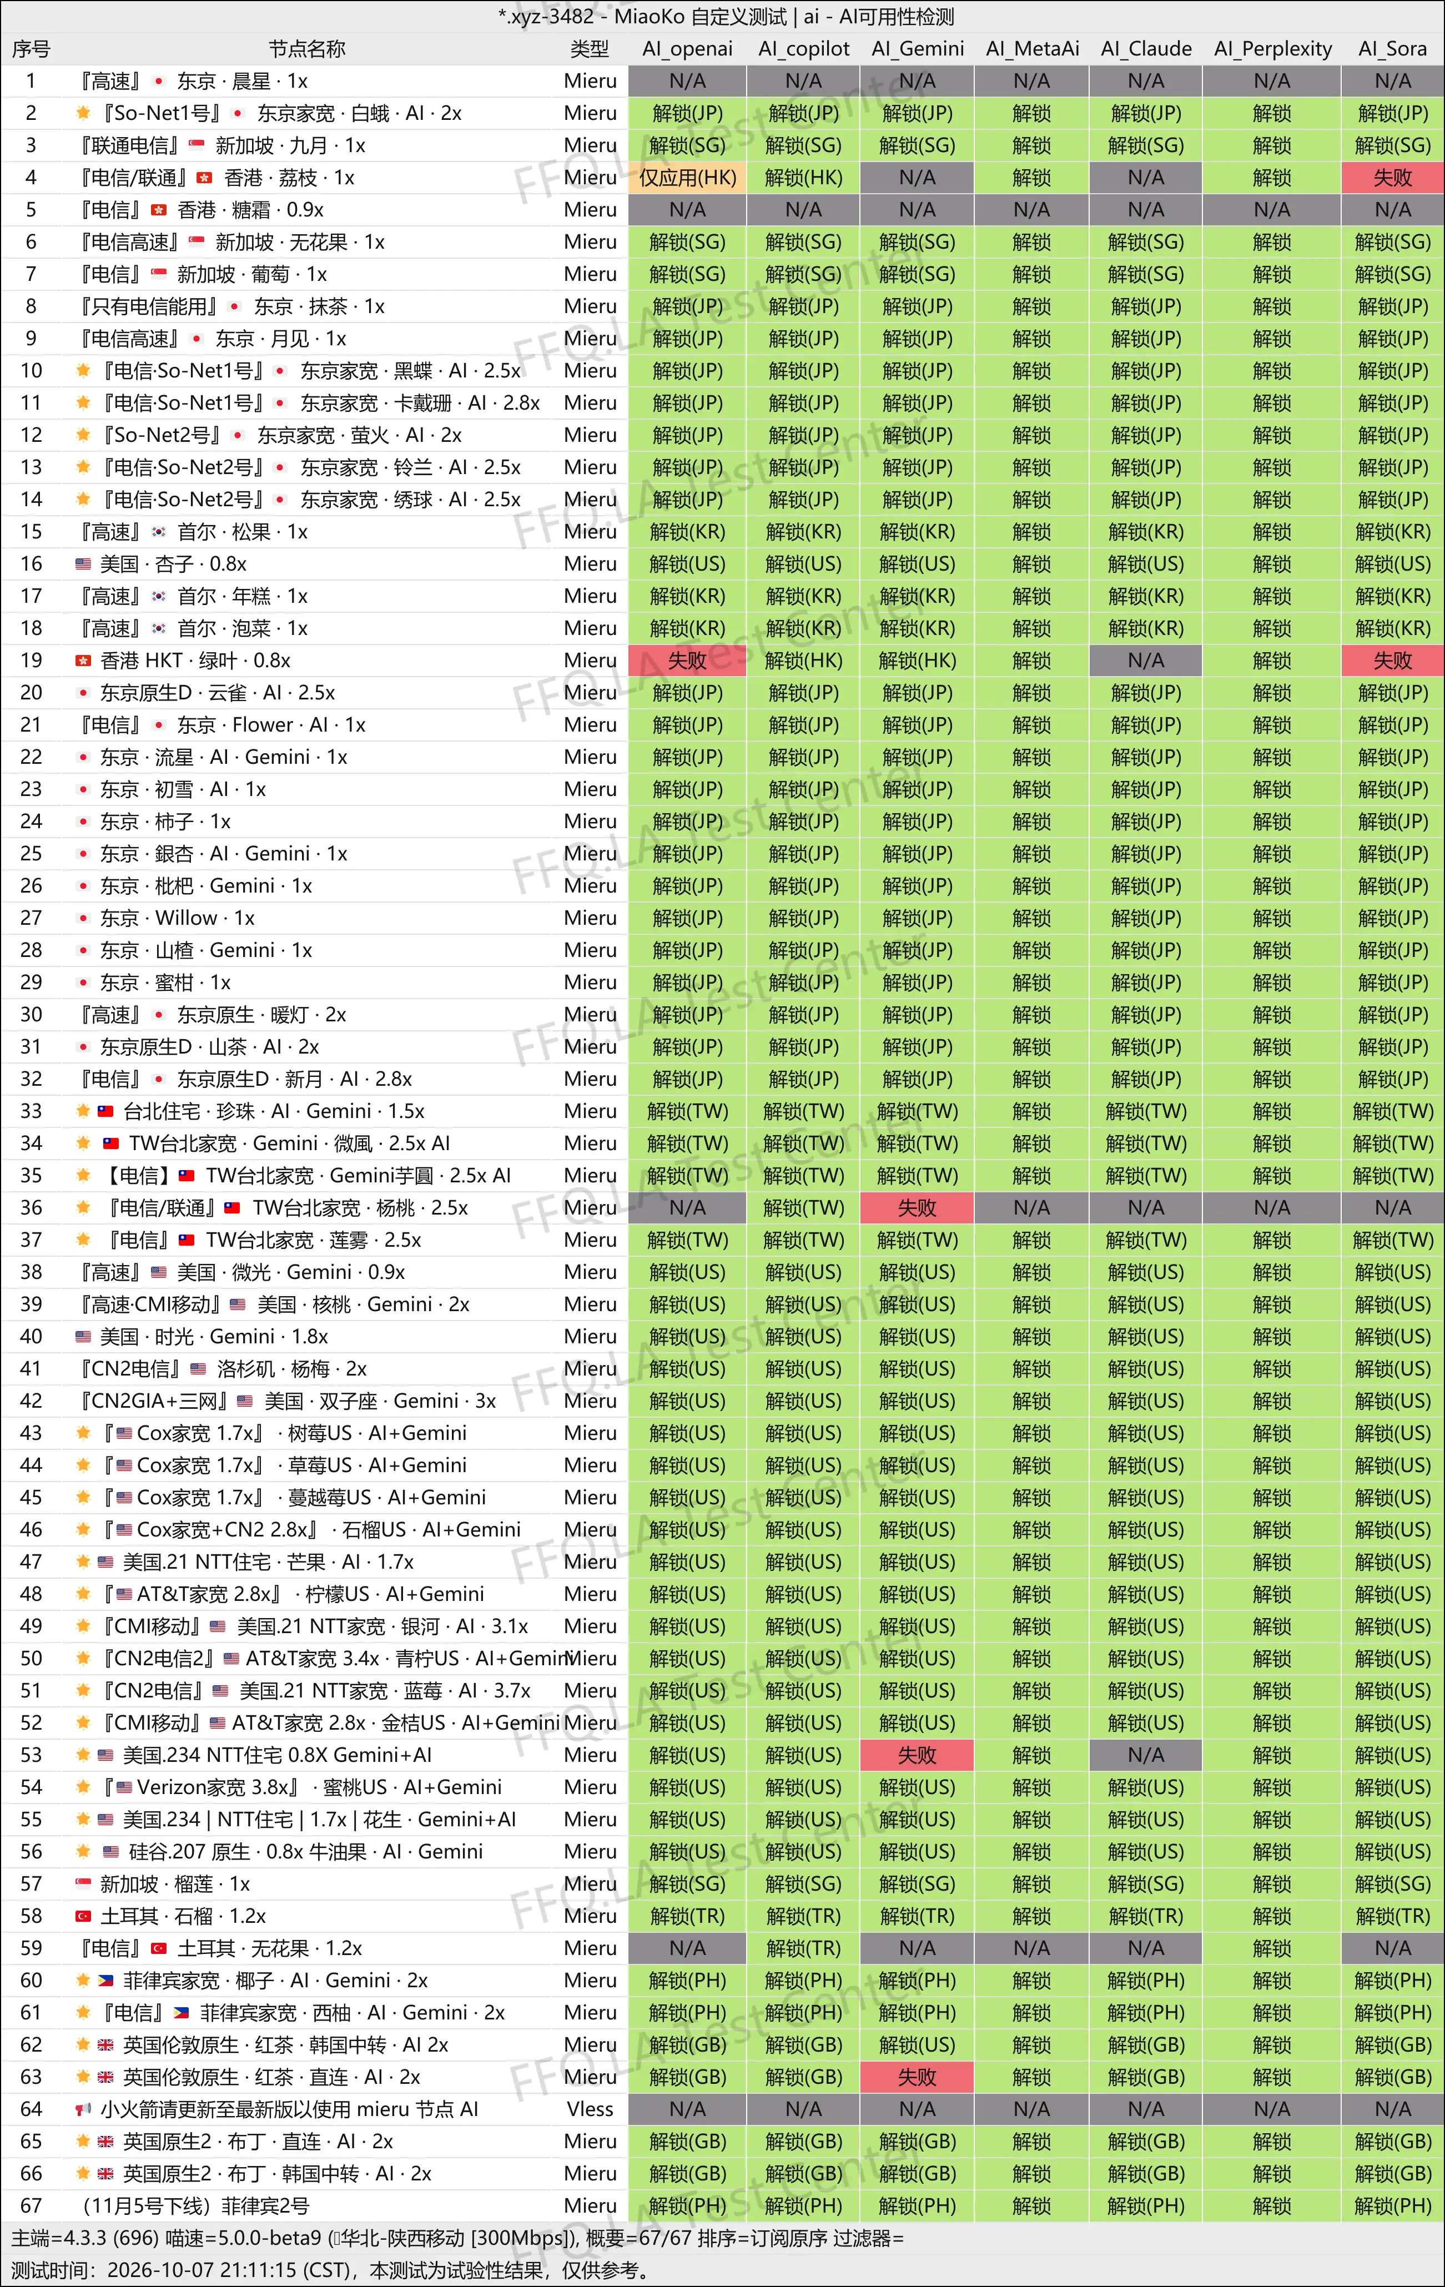Viewport: 1445px width, 2287px height.
Task: Click the US flag in the 树莓US row
Action: [124, 1433]
